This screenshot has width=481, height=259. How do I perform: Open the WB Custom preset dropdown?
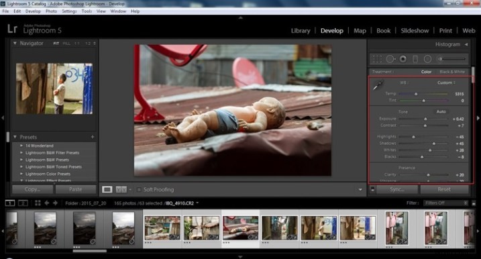[446, 83]
